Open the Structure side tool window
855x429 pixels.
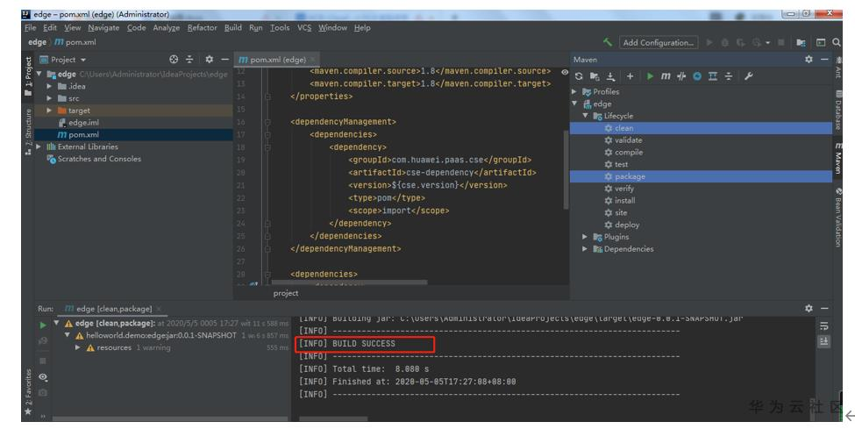[x=28, y=131]
